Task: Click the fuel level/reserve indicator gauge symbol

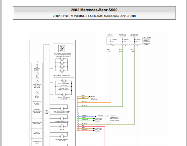Action: [x=37, y=82]
